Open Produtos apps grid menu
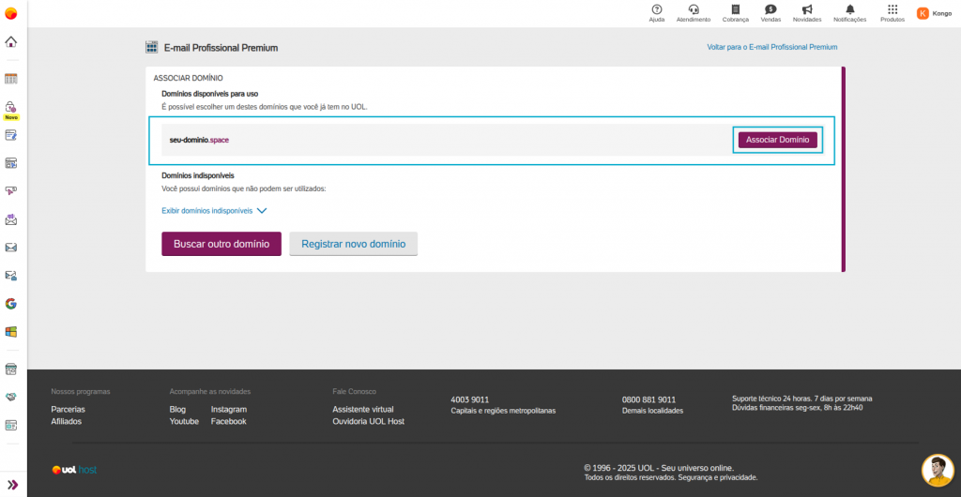 click(892, 13)
